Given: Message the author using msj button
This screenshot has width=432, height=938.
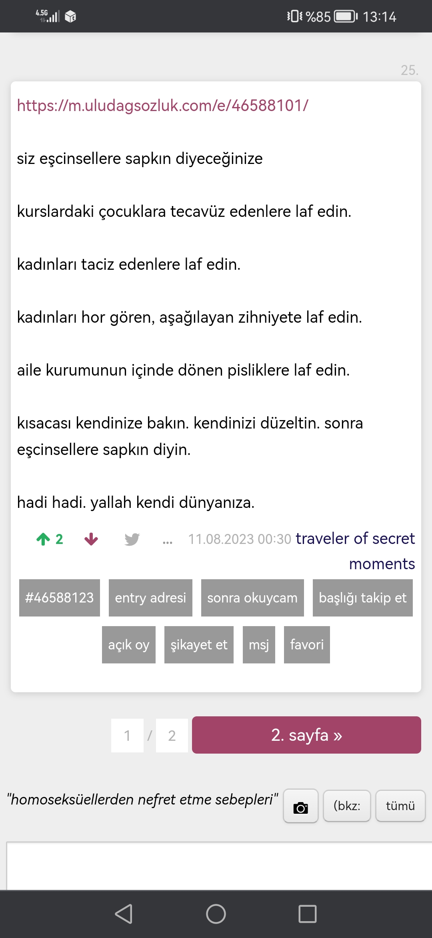Looking at the screenshot, I should pyautogui.click(x=259, y=645).
